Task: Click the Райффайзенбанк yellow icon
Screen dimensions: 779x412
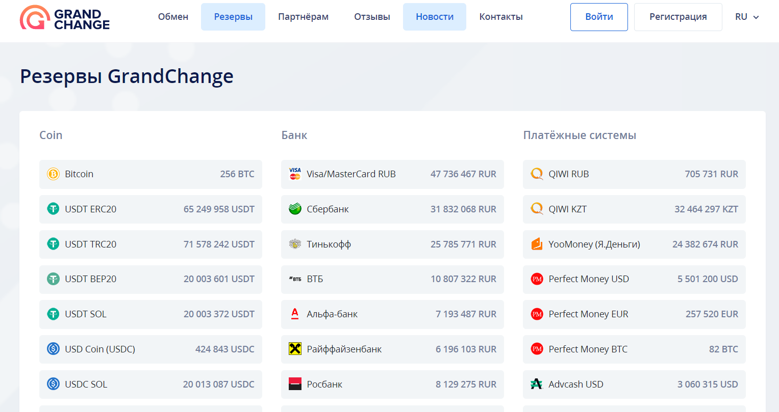Action: point(295,349)
